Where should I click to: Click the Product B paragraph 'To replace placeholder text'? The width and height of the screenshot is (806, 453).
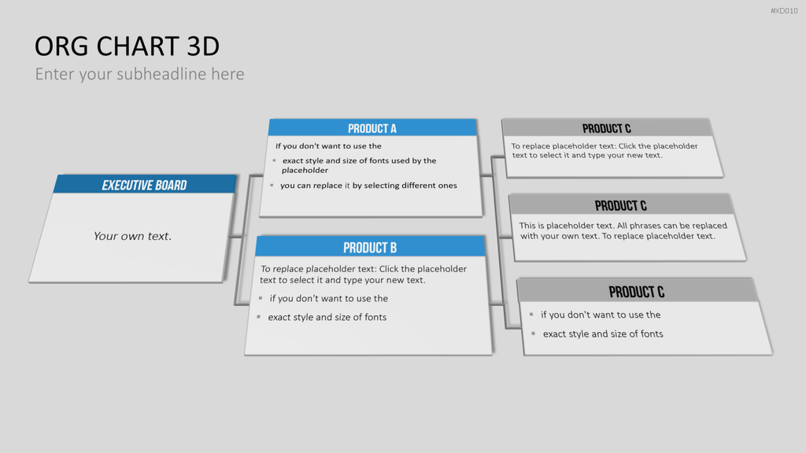coord(363,274)
